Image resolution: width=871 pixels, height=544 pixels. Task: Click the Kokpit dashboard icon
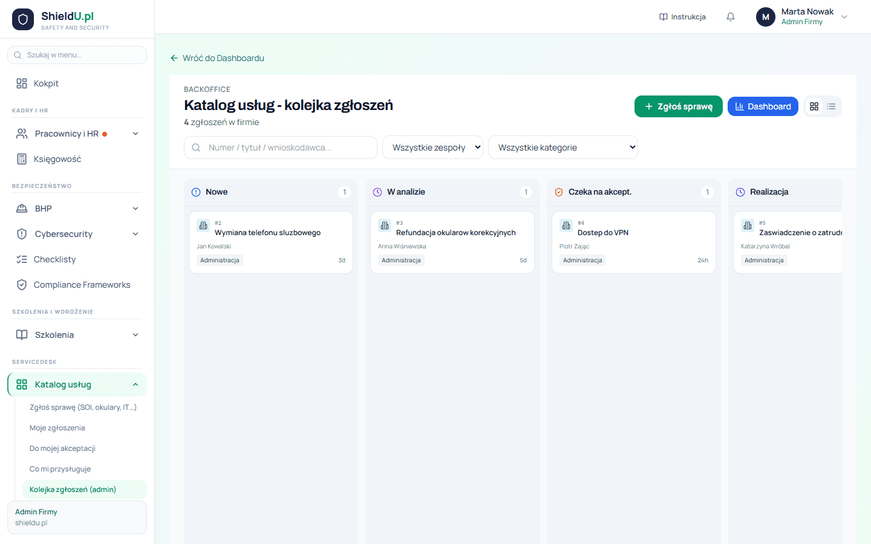coord(22,83)
